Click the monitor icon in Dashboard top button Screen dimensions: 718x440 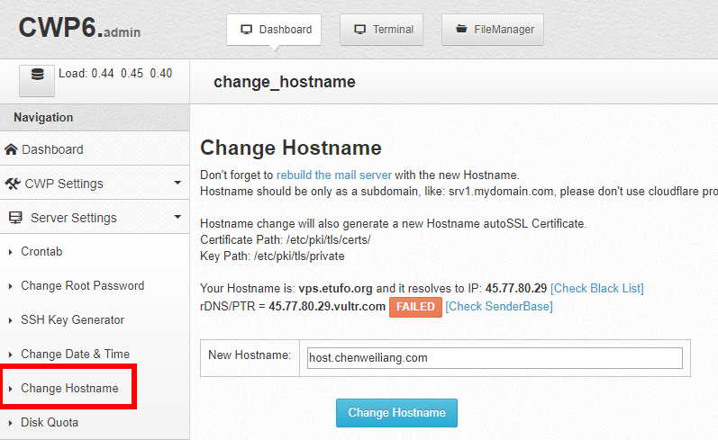pyautogui.click(x=246, y=30)
